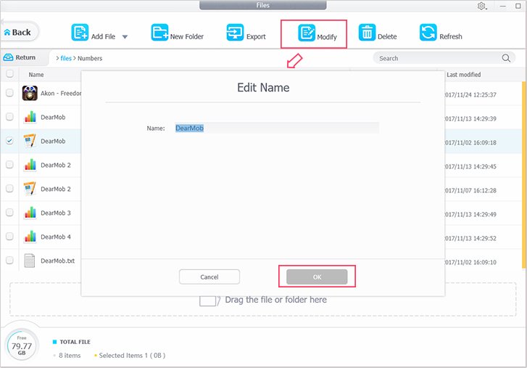Click the Akon - Freedom file thumbnail
The width and height of the screenshot is (527, 368).
(30, 93)
